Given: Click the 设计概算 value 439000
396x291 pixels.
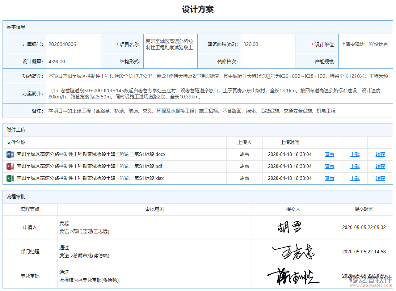Looking at the screenshot, I should [56, 61].
